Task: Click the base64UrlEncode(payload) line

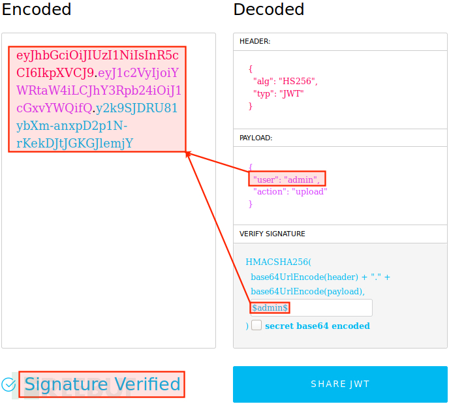Action: pos(307,292)
